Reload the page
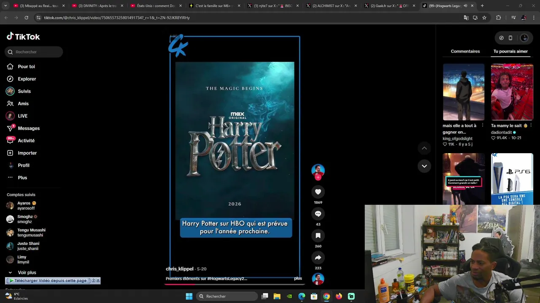Screen dimensions: 540x303 [26, 18]
